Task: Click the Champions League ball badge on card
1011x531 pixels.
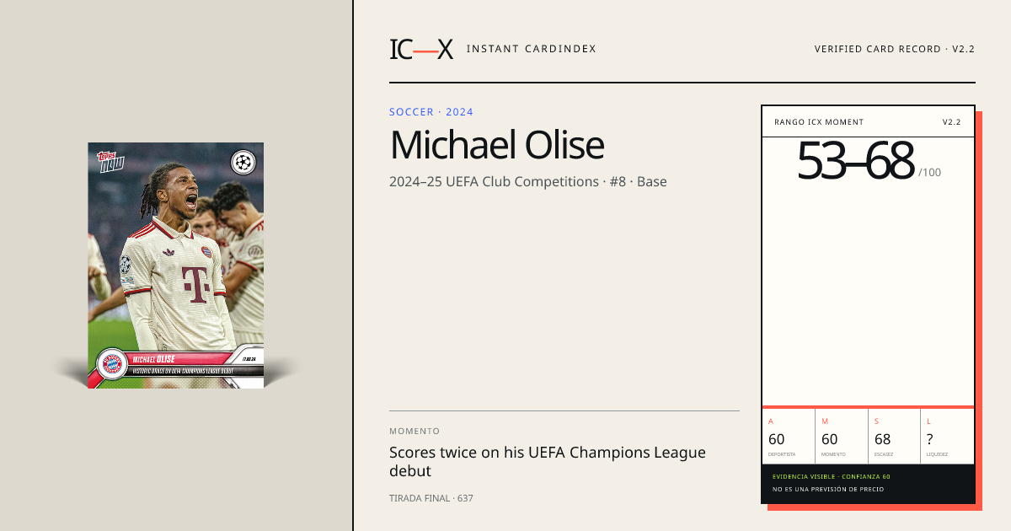Action: pos(243,162)
